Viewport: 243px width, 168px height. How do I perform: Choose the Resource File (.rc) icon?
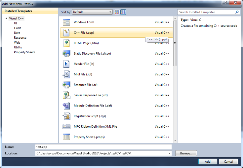click(x=66, y=85)
